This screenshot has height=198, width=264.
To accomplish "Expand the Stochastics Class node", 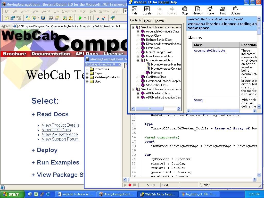I will (x=138, y=85).
